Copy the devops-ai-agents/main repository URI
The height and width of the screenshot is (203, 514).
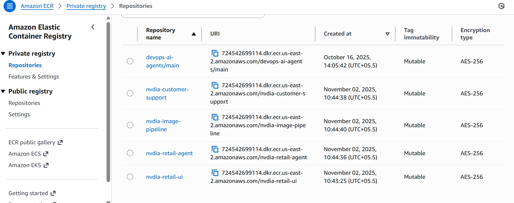[x=215, y=53]
